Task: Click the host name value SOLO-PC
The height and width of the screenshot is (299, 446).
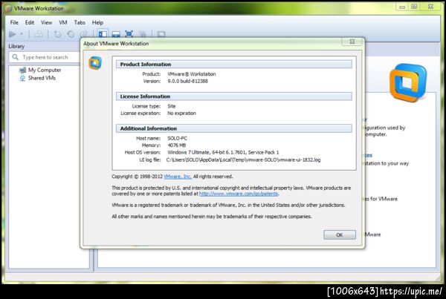Action: [x=177, y=138]
